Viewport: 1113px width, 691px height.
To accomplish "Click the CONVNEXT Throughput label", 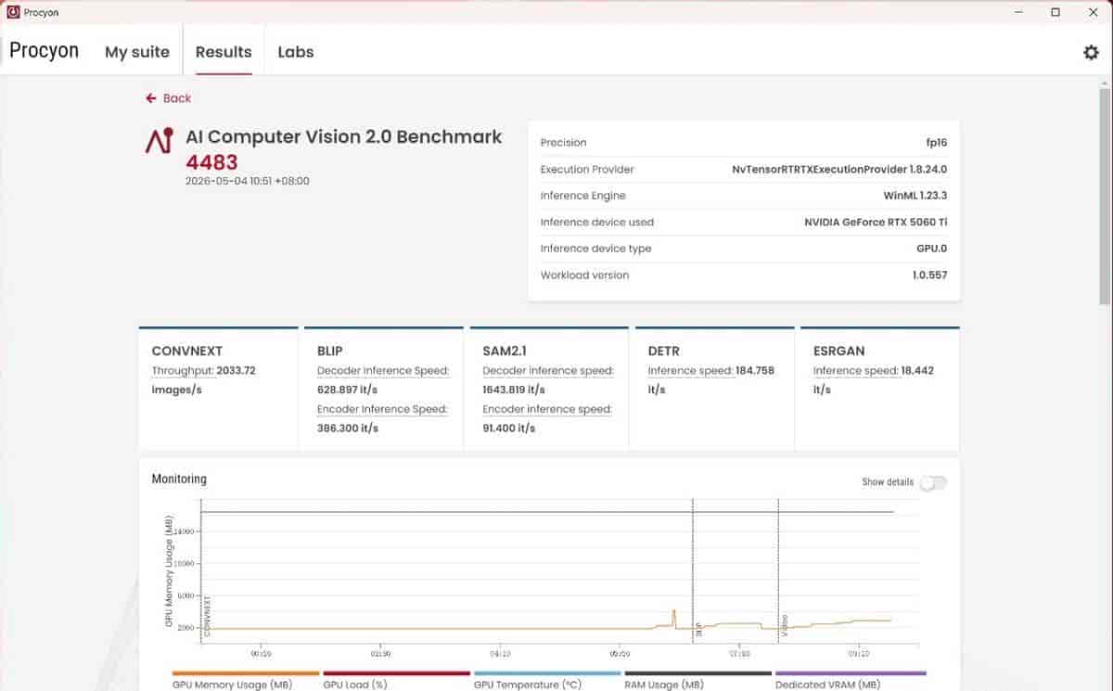I will pyautogui.click(x=183, y=371).
